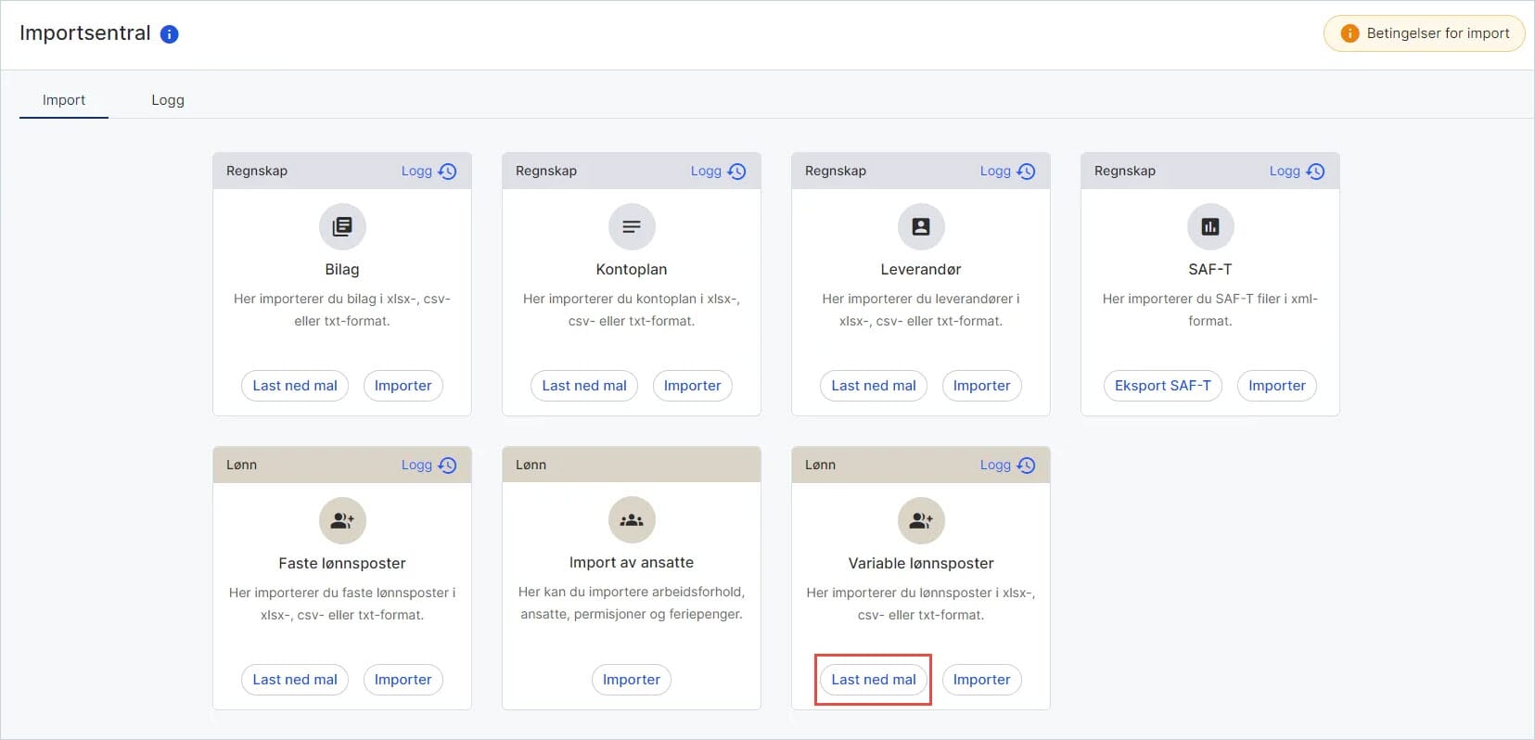The width and height of the screenshot is (1535, 740).
Task: Download template for Variable lønnsposter
Action: click(x=874, y=680)
